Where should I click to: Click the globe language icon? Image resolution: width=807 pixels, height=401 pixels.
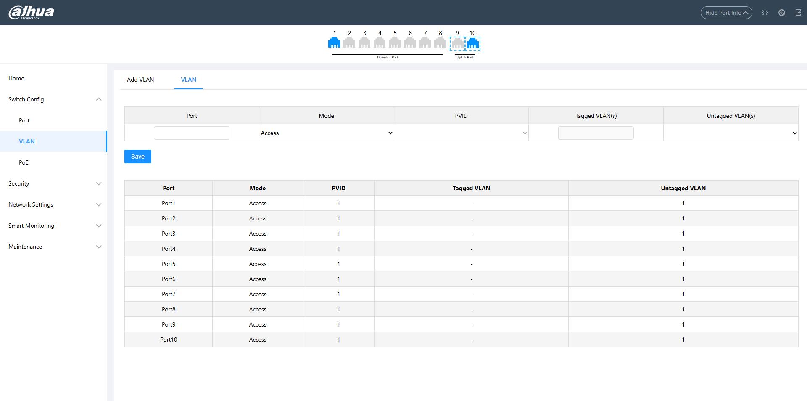pyautogui.click(x=781, y=13)
